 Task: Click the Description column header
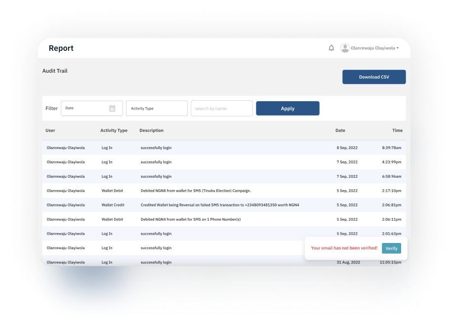coord(151,130)
